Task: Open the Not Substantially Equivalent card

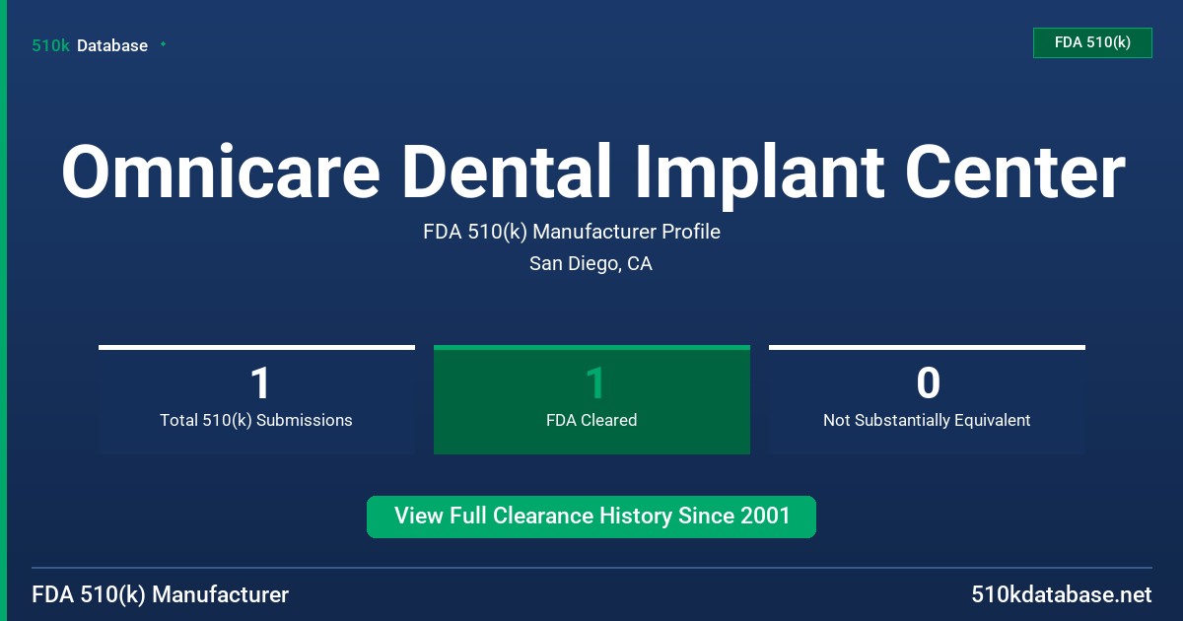Action: 927,399
